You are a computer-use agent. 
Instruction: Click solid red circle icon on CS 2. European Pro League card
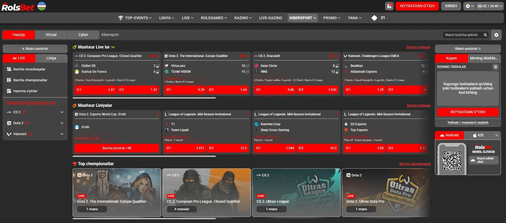pos(152,56)
